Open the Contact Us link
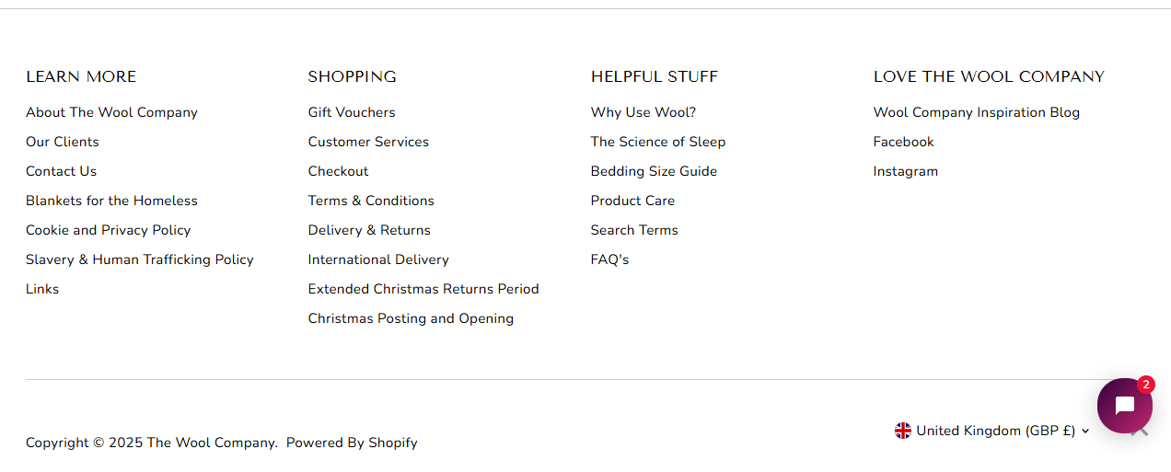 click(x=61, y=171)
